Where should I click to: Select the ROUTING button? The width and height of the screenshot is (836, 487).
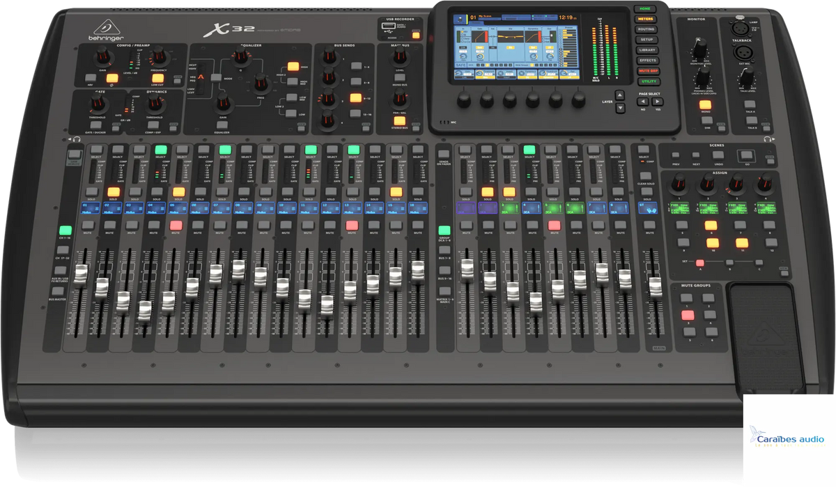(646, 29)
